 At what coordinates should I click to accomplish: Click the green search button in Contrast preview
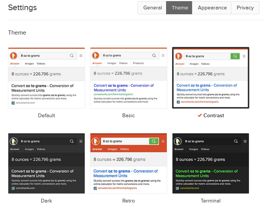(x=235, y=56)
